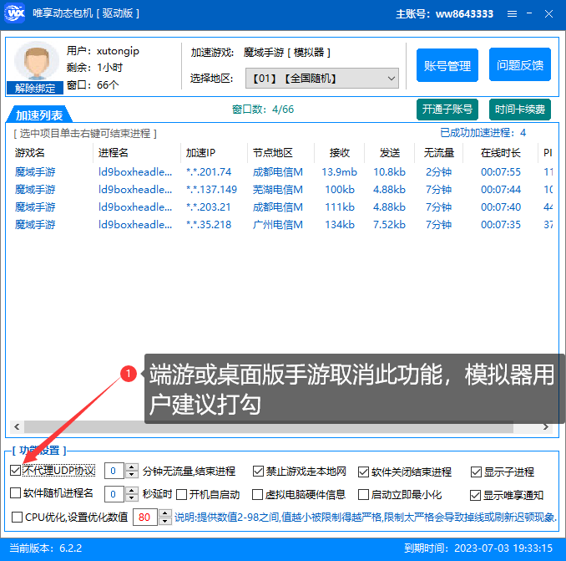Click 到期时间 expiry in status bar
Image resolution: width=566 pixels, height=561 pixels.
pyautogui.click(x=478, y=548)
